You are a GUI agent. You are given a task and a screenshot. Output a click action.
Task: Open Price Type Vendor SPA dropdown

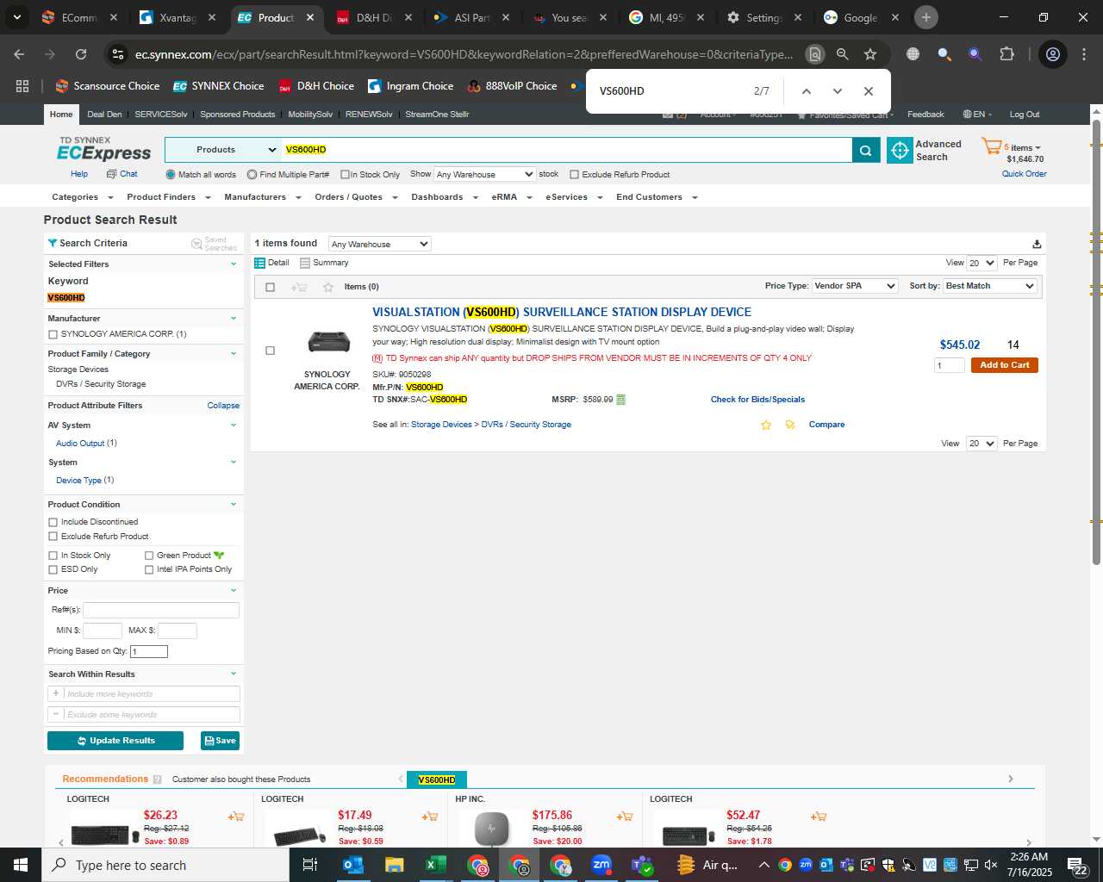(855, 286)
